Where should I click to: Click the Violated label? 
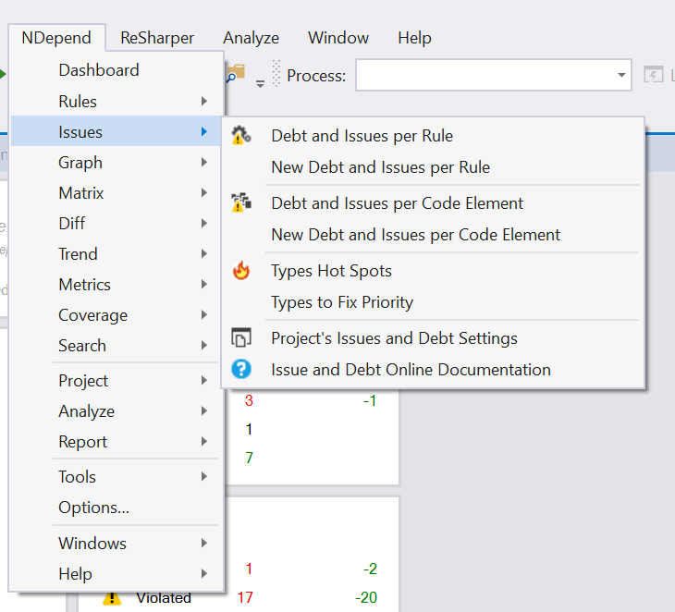click(x=164, y=598)
